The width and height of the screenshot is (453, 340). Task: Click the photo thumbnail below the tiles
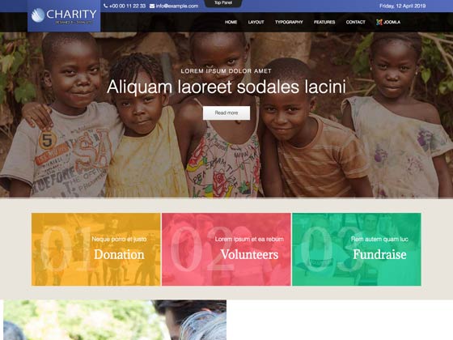tap(115, 320)
